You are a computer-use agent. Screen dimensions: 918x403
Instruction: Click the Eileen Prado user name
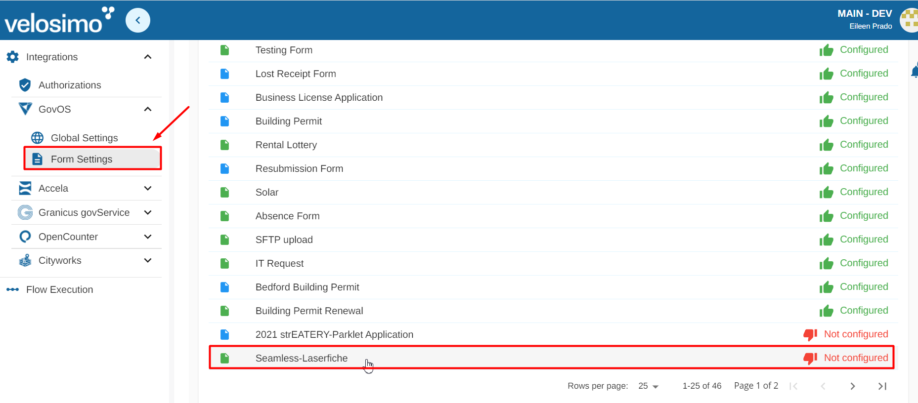tap(871, 26)
